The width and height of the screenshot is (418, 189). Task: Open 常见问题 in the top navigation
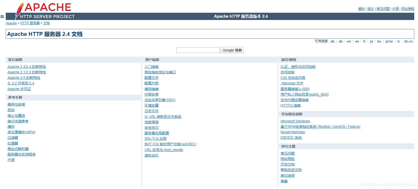point(383,9)
